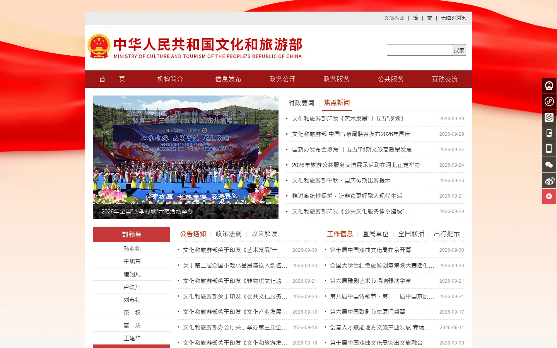Viewport: 557px width, 348px height.
Task: Open news 文化和旅游部中秋、国庆假期出游提示
Action: tap(341, 181)
